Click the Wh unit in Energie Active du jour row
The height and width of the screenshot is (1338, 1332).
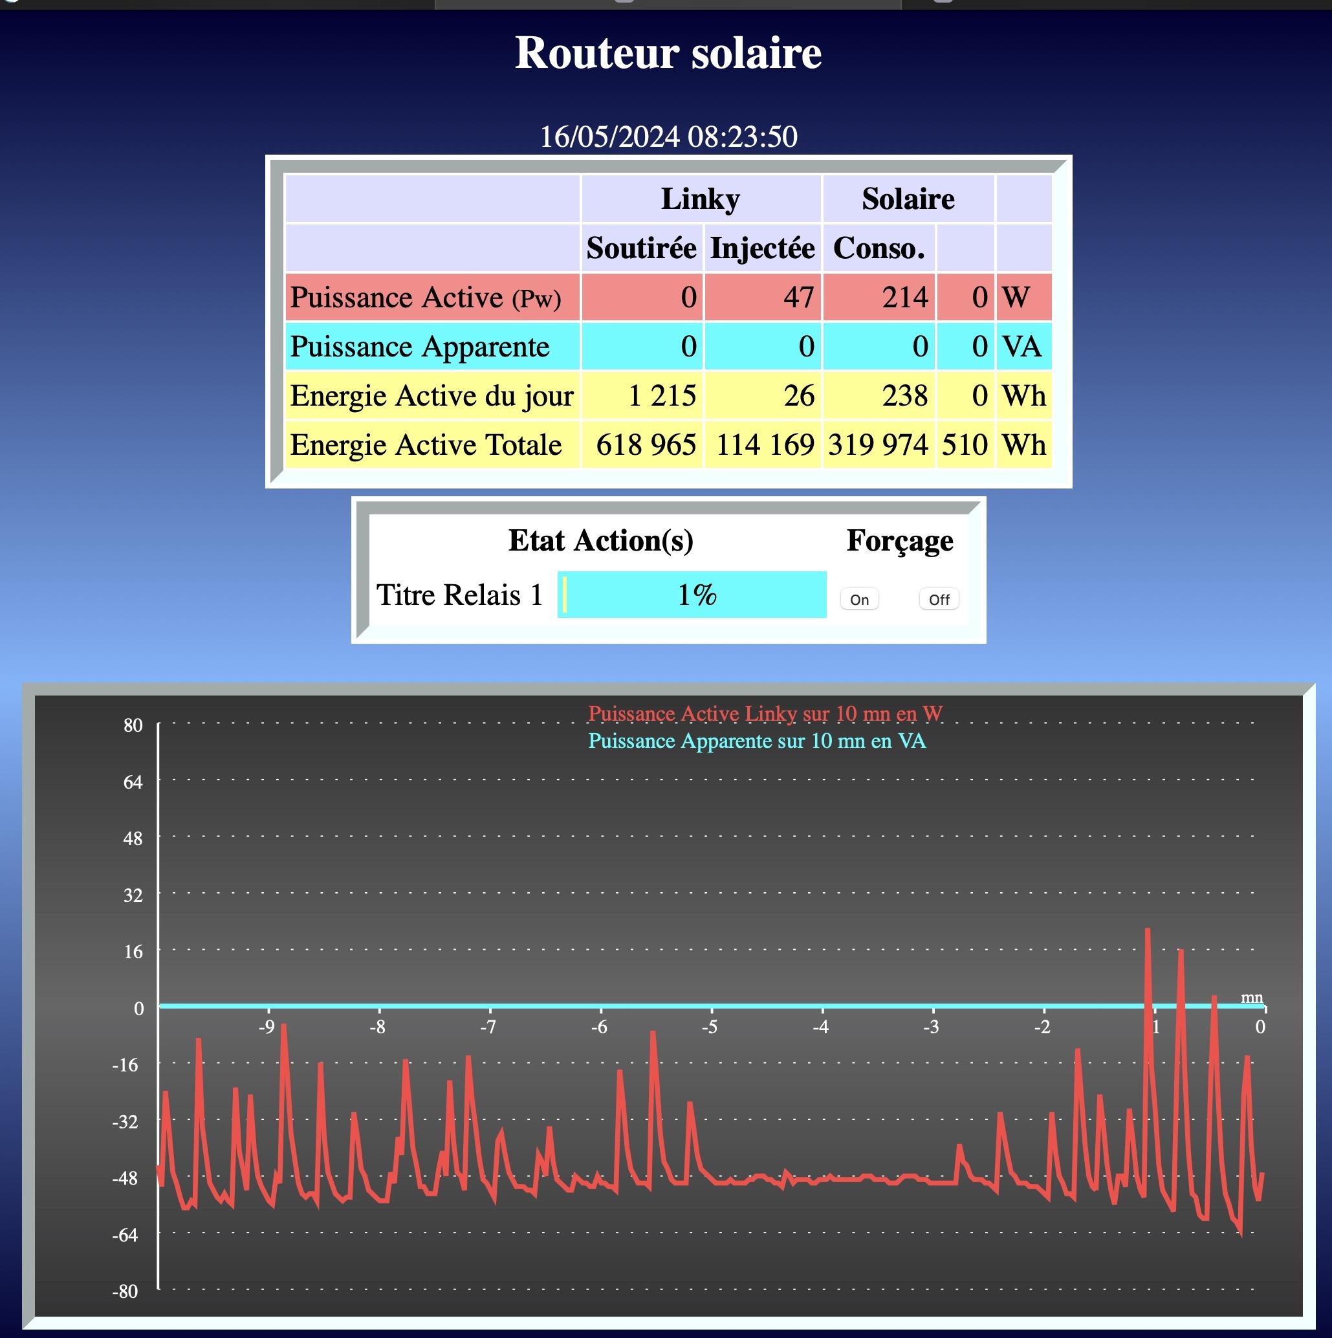1024,395
